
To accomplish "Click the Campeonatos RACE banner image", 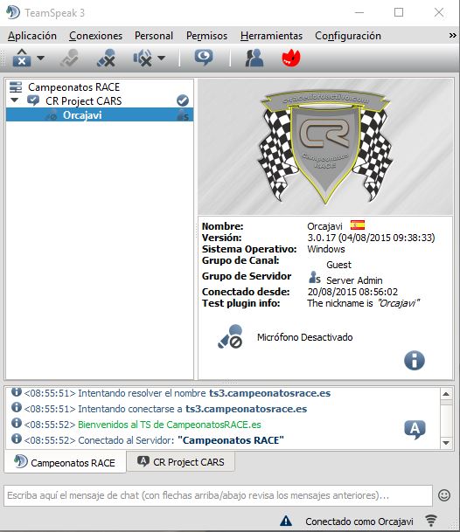I will (x=325, y=147).
